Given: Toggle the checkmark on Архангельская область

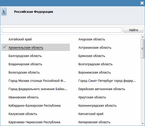Looking at the screenshot, I should tap(5, 47).
